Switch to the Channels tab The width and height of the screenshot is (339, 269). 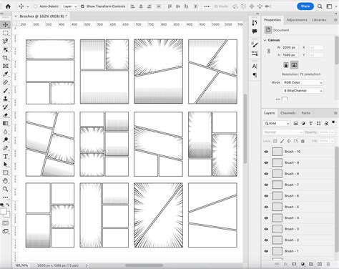pyautogui.click(x=288, y=113)
